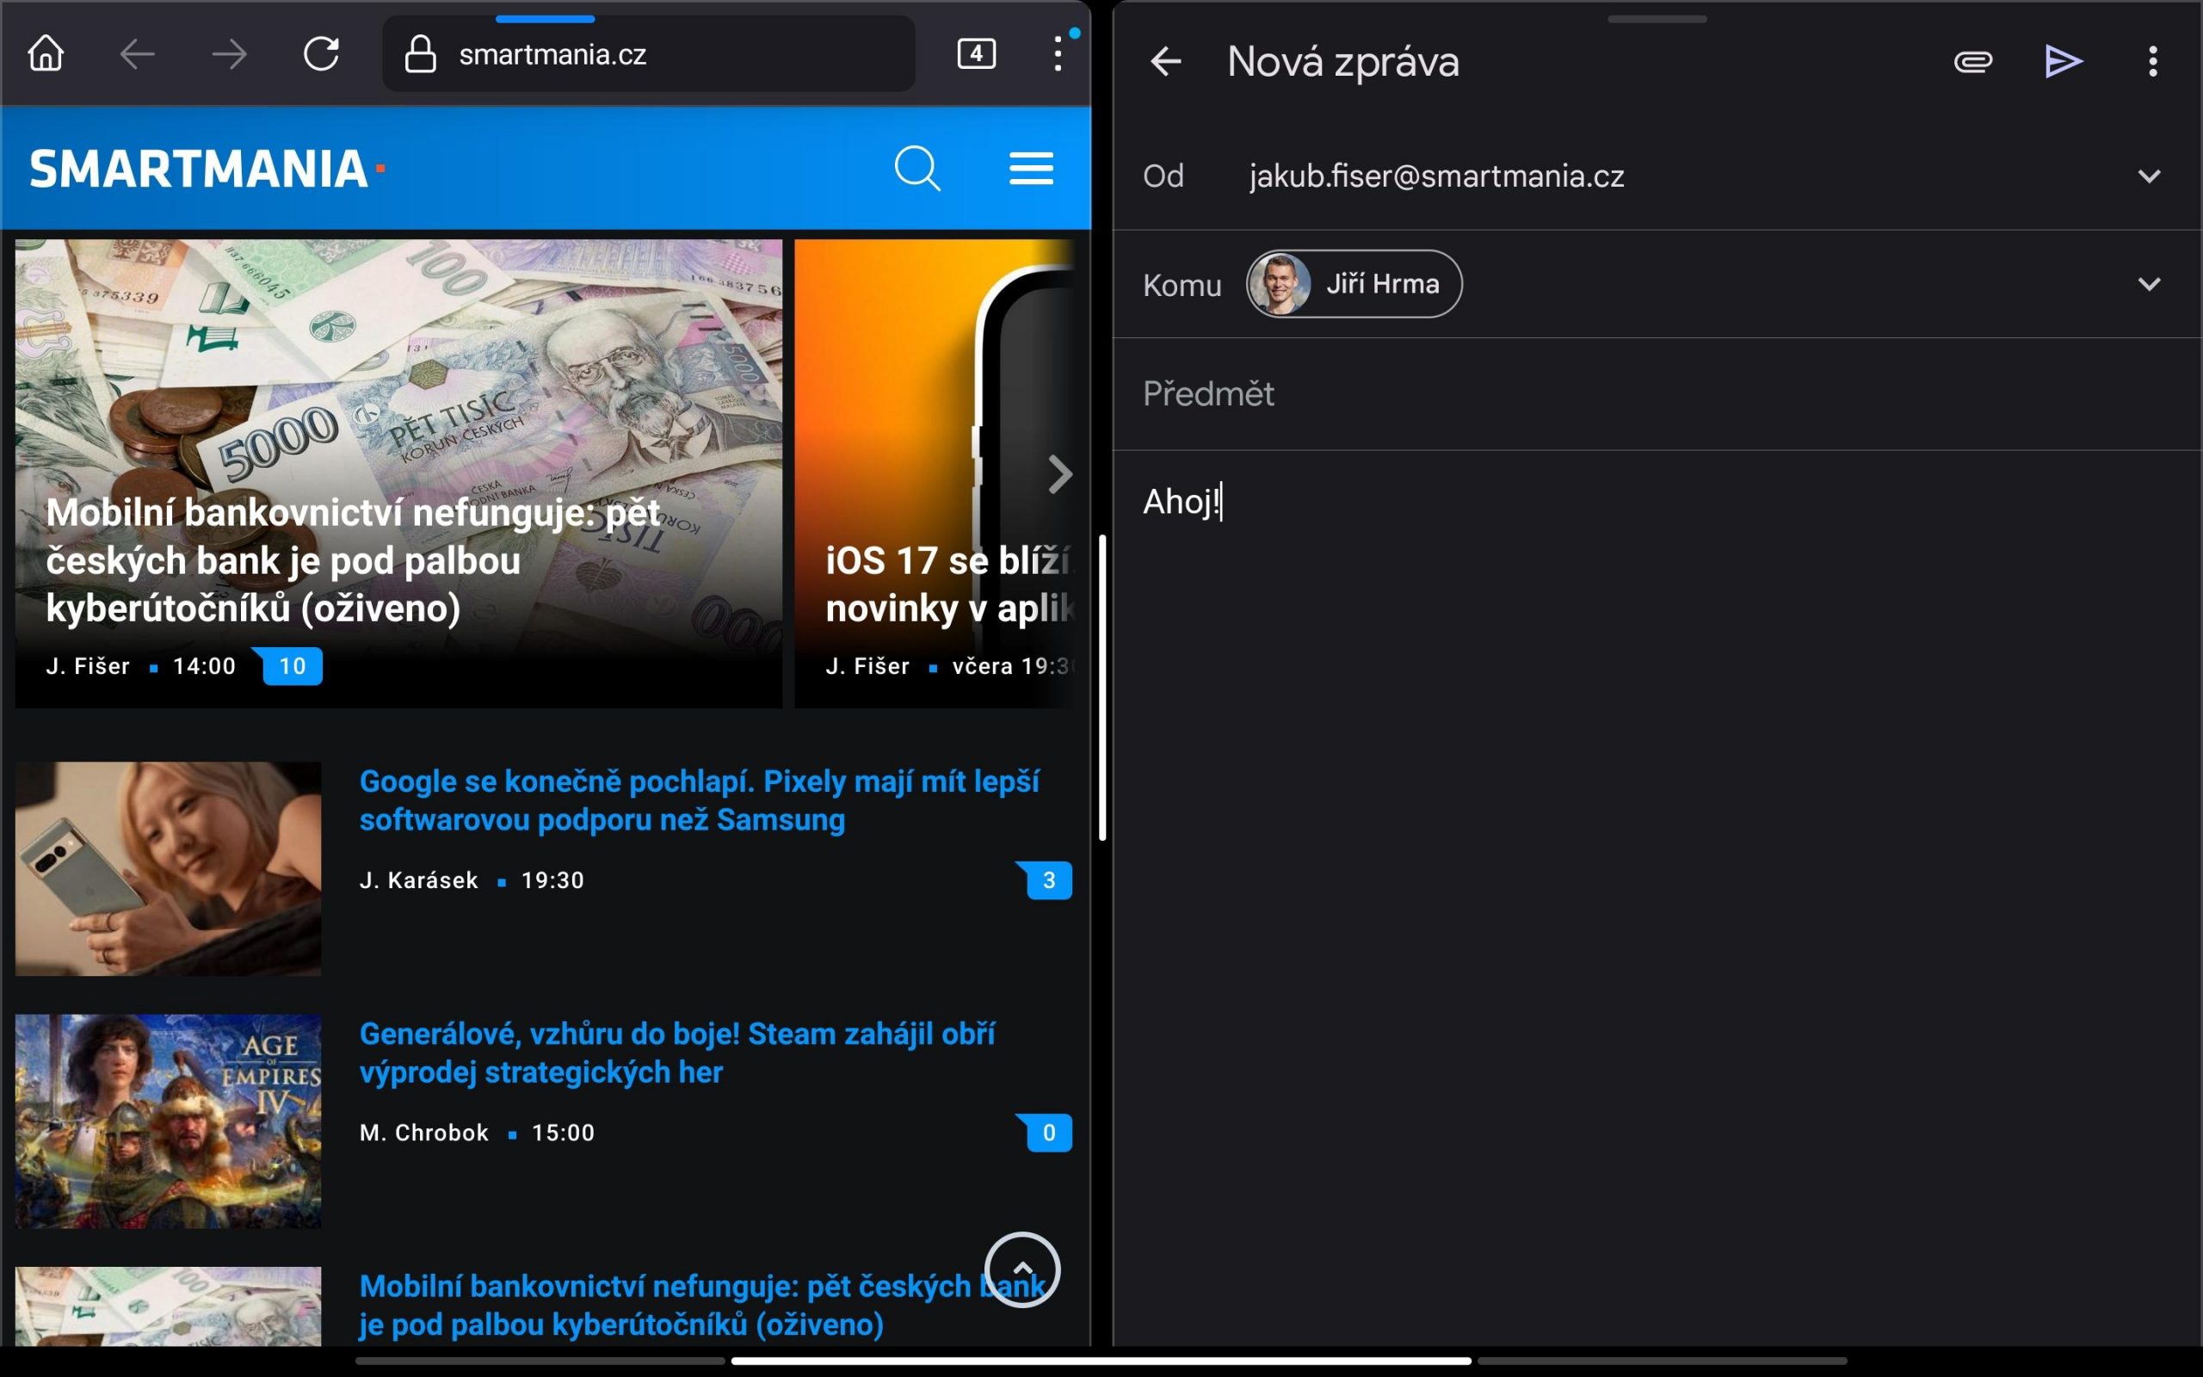Open the lower mobile banking article link
Viewport: 2203px width, 1377px height.
(702, 1305)
